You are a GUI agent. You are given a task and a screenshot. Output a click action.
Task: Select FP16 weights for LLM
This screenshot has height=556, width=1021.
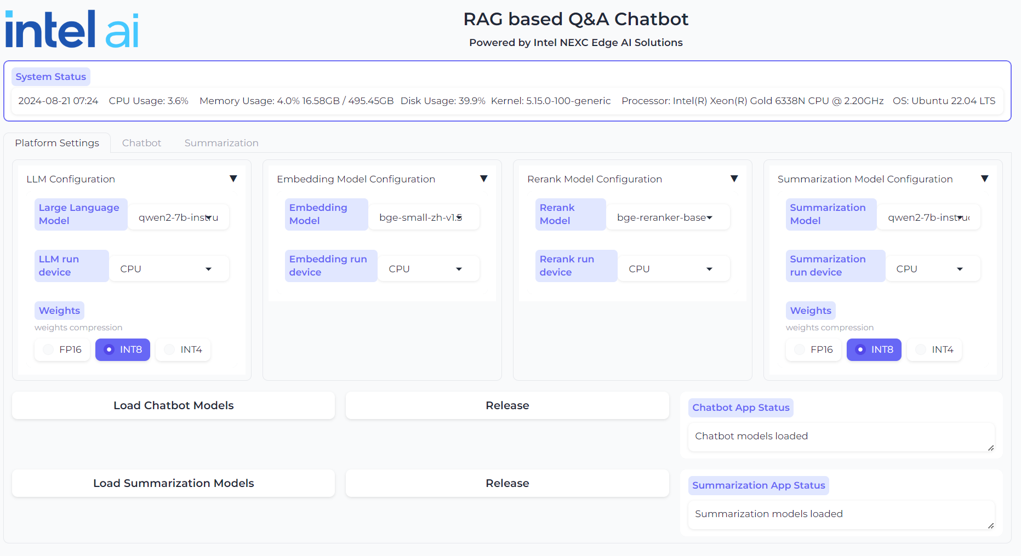62,349
